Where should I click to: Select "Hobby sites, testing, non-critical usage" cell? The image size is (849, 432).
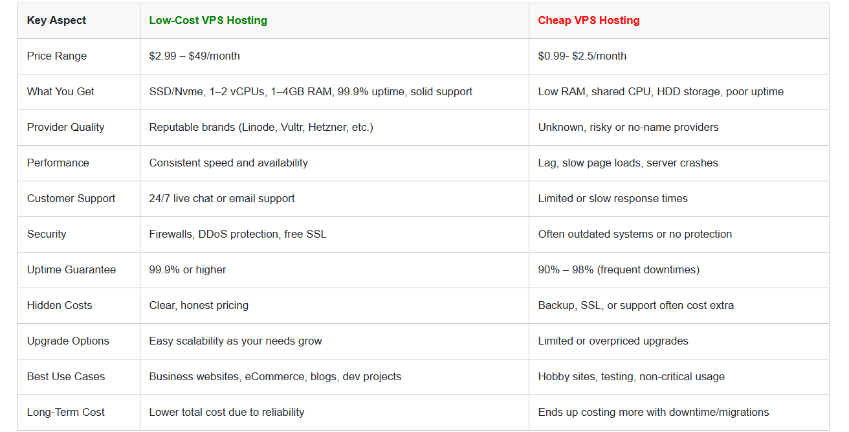[x=631, y=376]
